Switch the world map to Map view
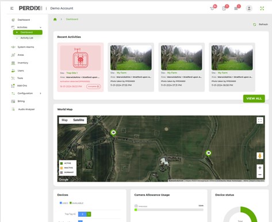Screen dimensions: 272x222 tap(64, 120)
